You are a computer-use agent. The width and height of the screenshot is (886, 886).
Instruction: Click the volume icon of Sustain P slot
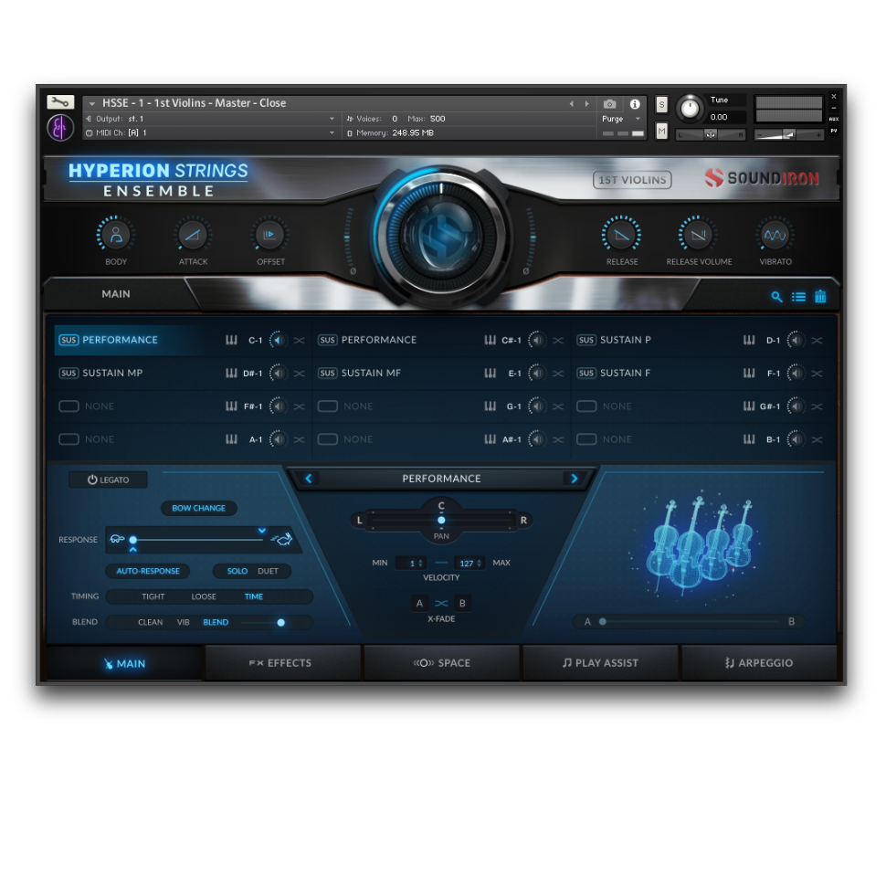[796, 340]
